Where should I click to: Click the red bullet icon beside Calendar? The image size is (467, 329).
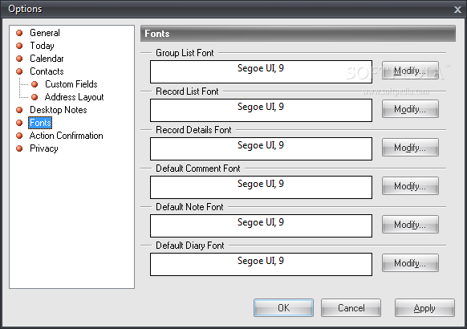click(x=19, y=59)
